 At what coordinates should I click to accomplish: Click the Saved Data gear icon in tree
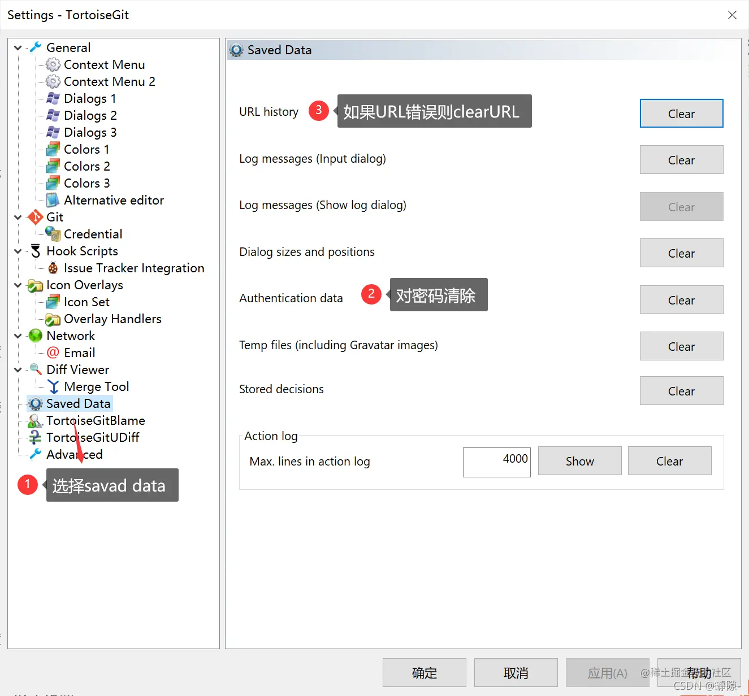[36, 403]
